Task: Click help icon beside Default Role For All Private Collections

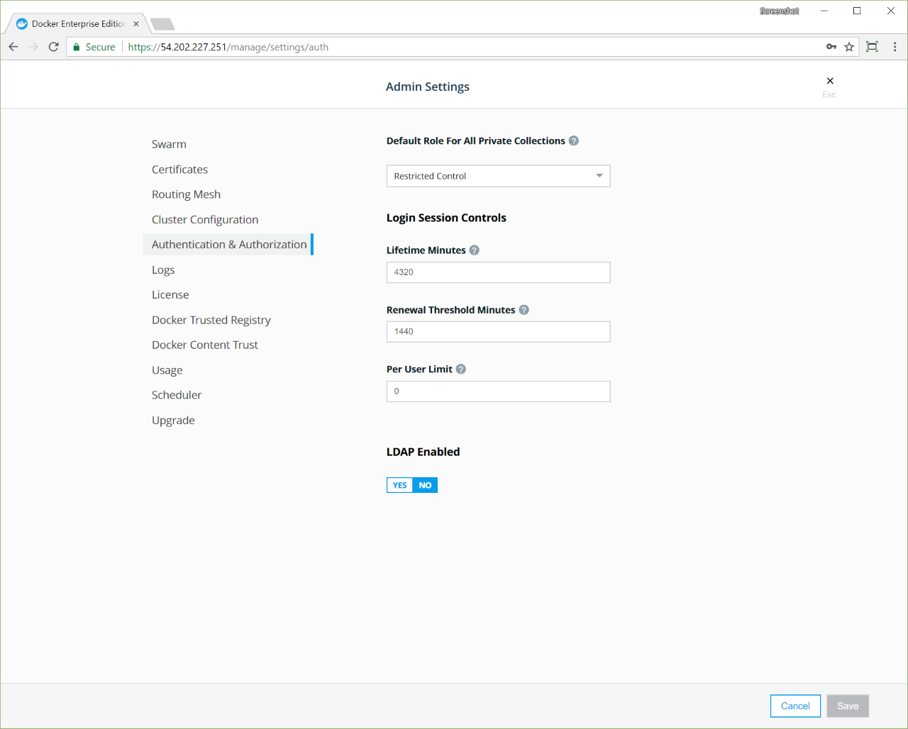Action: (x=574, y=141)
